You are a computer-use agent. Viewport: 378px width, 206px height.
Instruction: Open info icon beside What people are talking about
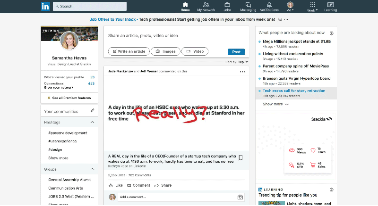coord(332,33)
